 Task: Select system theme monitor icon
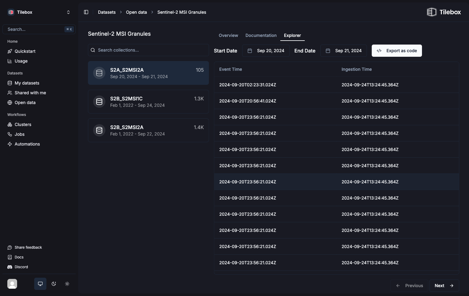(x=40, y=284)
